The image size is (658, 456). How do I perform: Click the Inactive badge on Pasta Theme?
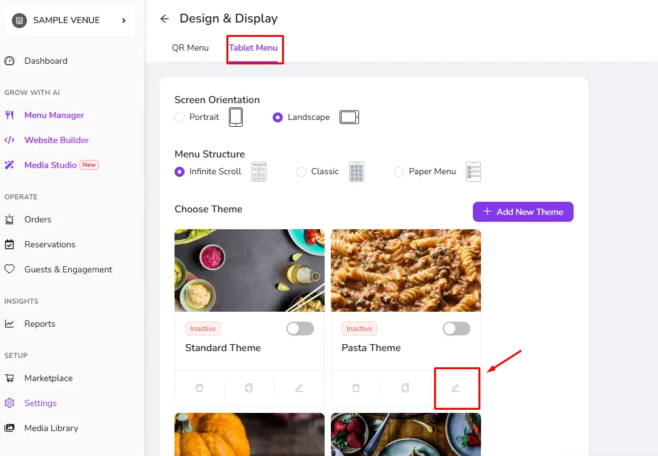tap(359, 329)
